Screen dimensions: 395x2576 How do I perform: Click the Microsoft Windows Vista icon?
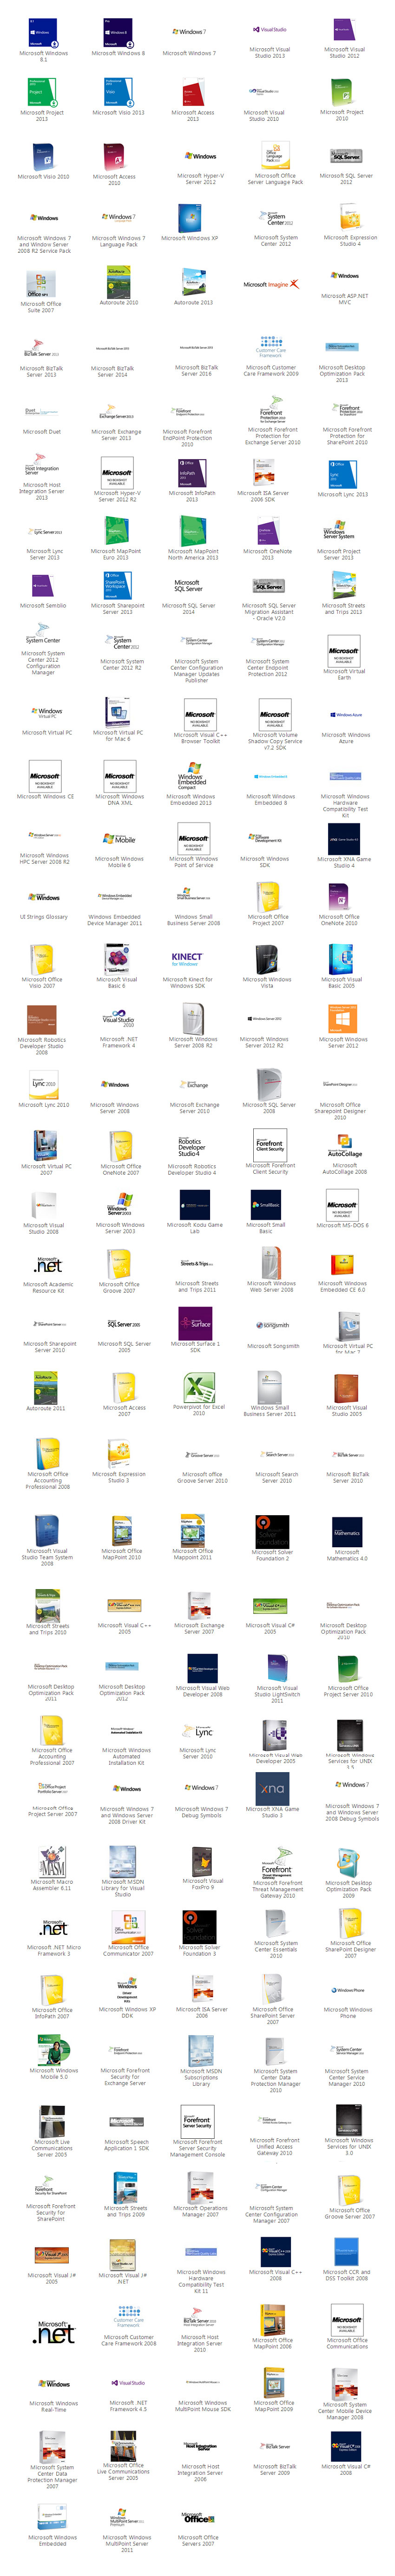point(267,960)
